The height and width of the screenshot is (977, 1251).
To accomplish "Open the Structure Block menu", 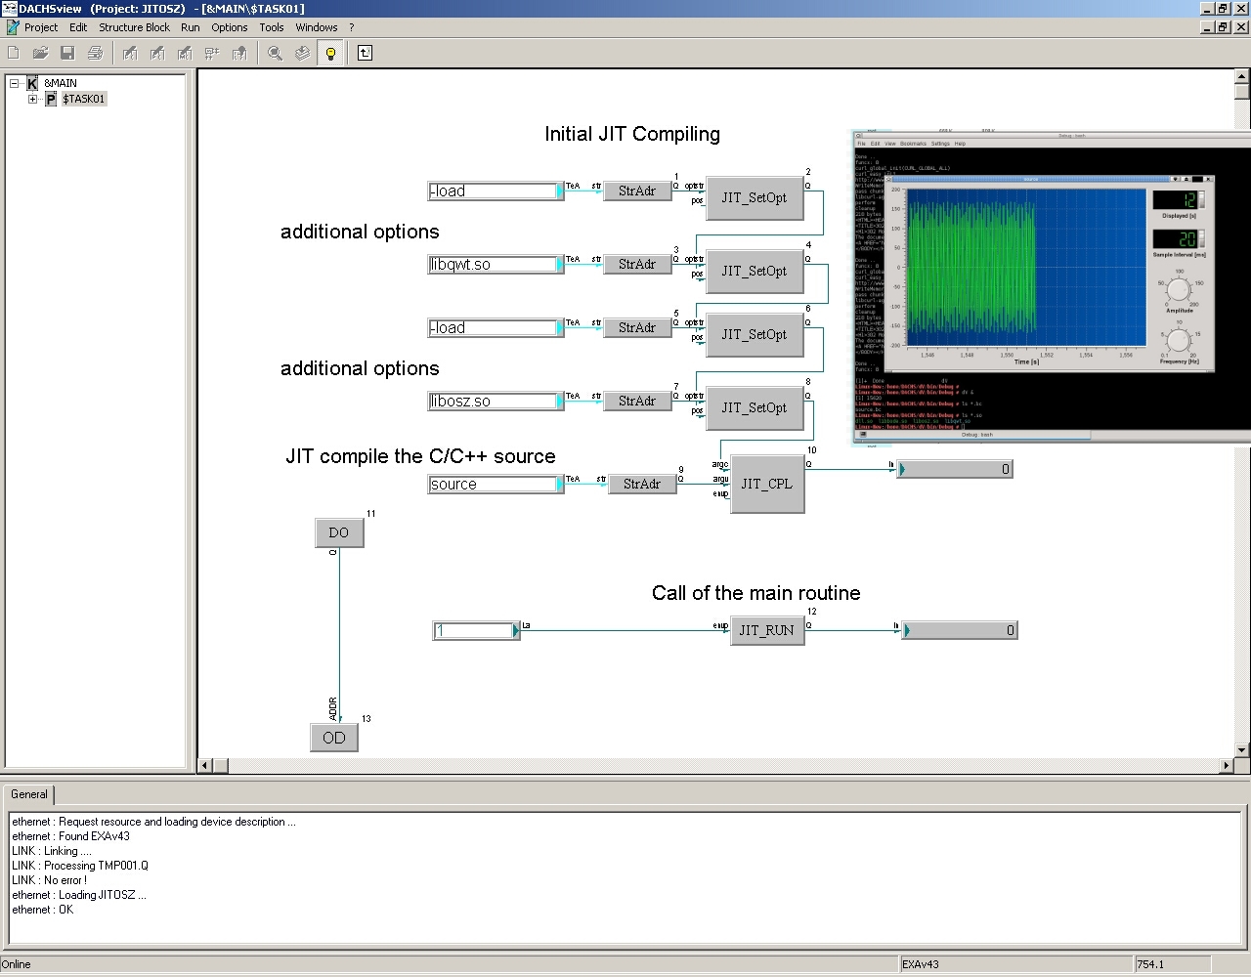I will [134, 27].
